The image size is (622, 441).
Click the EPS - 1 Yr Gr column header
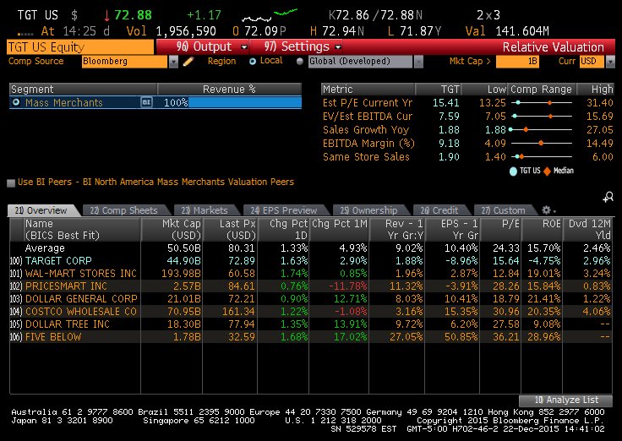452,230
